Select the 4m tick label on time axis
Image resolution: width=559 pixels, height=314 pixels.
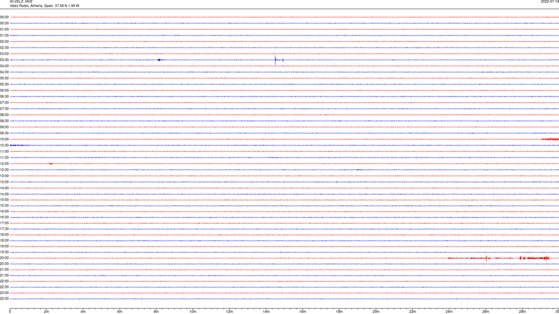(x=83, y=312)
